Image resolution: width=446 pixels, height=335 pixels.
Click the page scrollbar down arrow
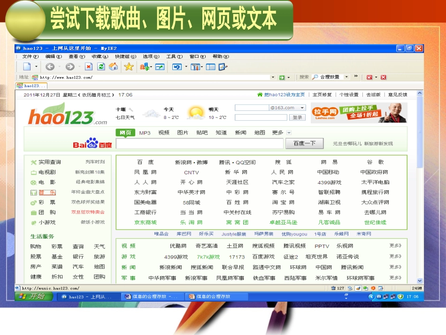[x=420, y=280]
